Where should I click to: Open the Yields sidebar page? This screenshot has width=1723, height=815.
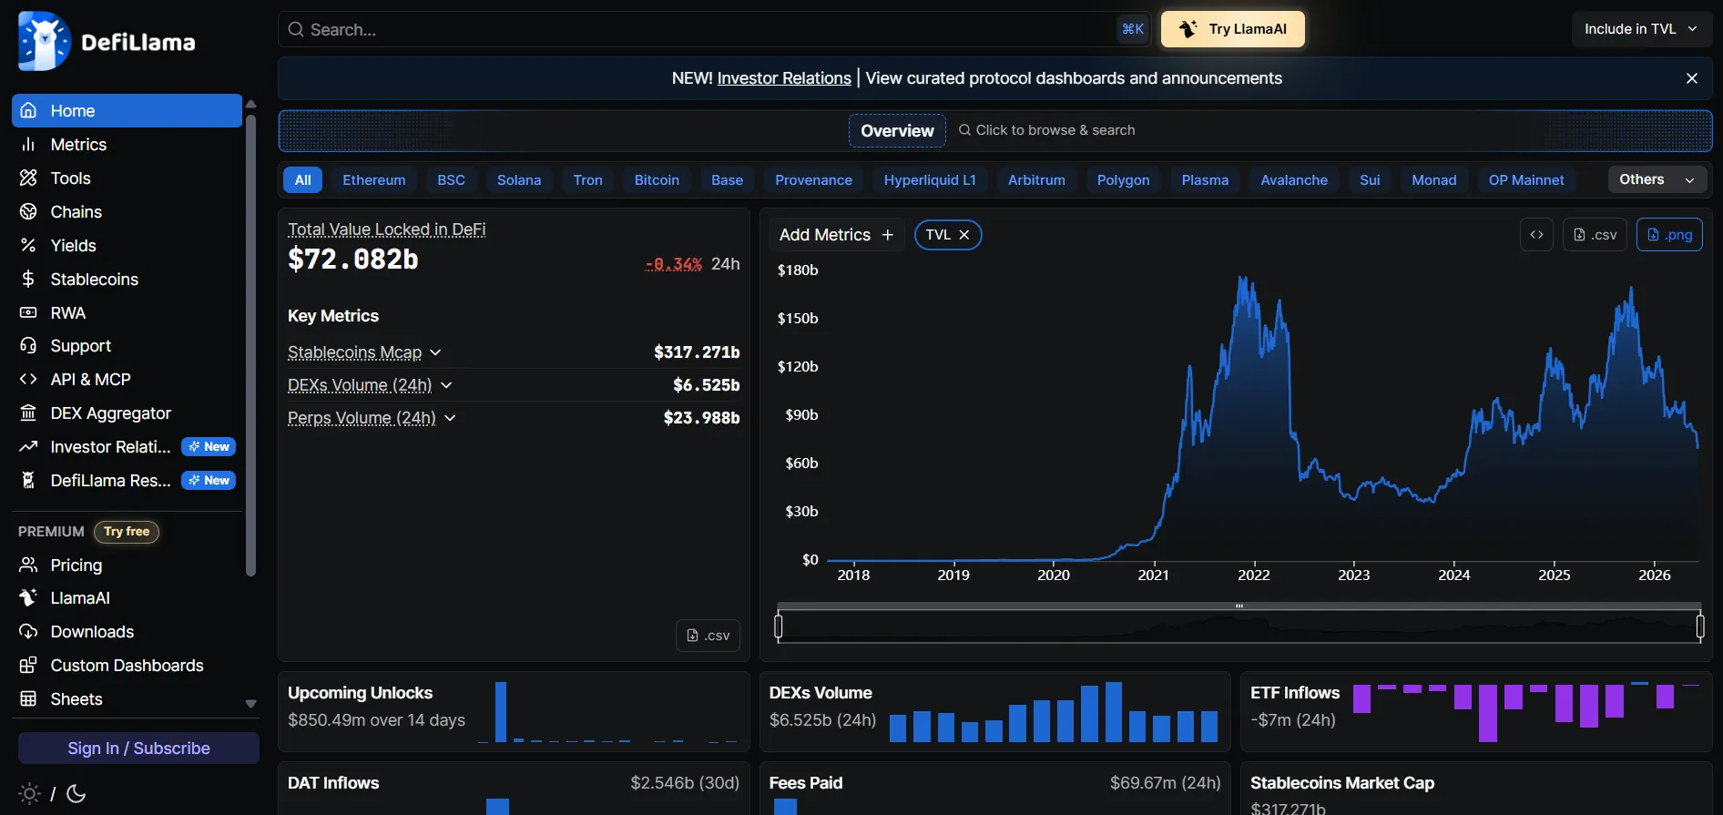(x=127, y=245)
